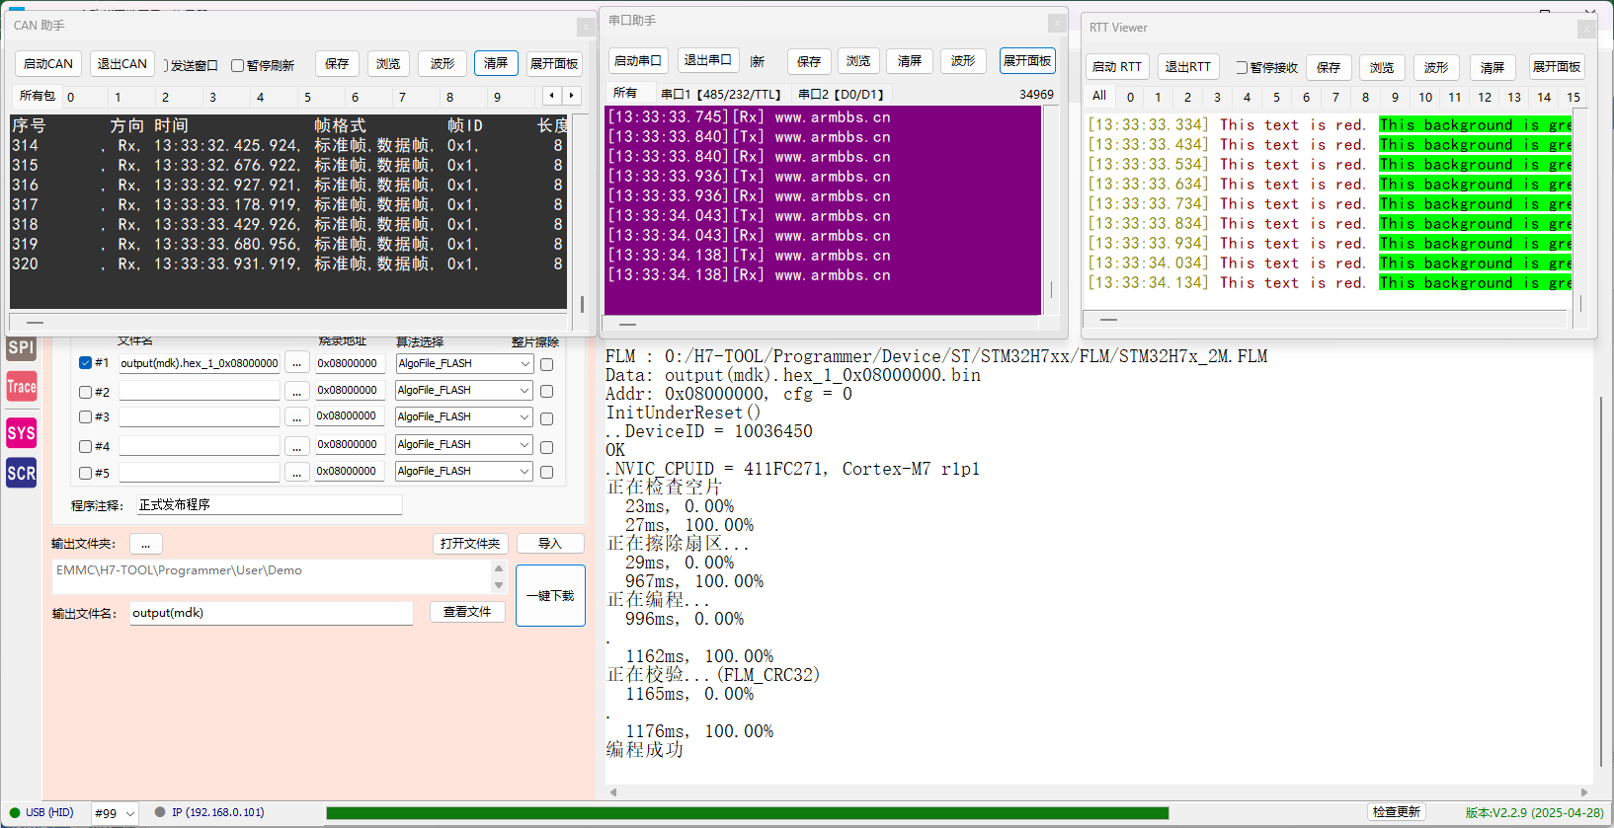Toggle the 暂停接收 checkbox in RTT Viewer

[x=1242, y=68]
